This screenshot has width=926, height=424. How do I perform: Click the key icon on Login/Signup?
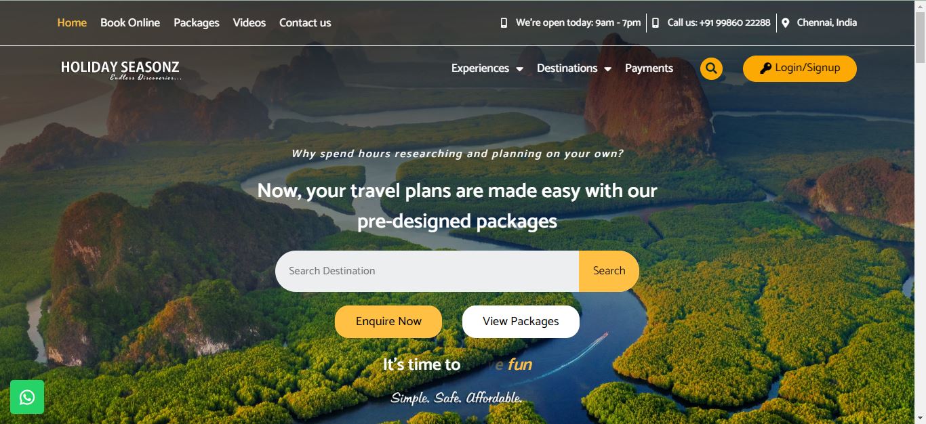765,68
